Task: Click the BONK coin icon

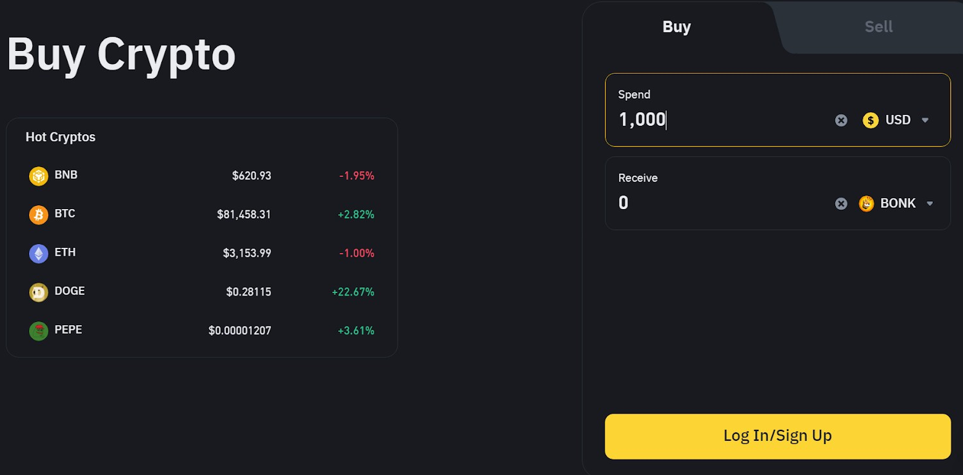Action: click(x=866, y=203)
